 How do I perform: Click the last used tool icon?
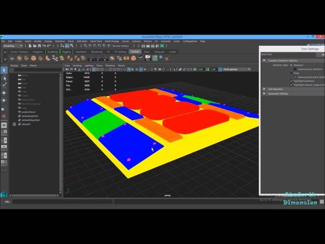pos(4,116)
